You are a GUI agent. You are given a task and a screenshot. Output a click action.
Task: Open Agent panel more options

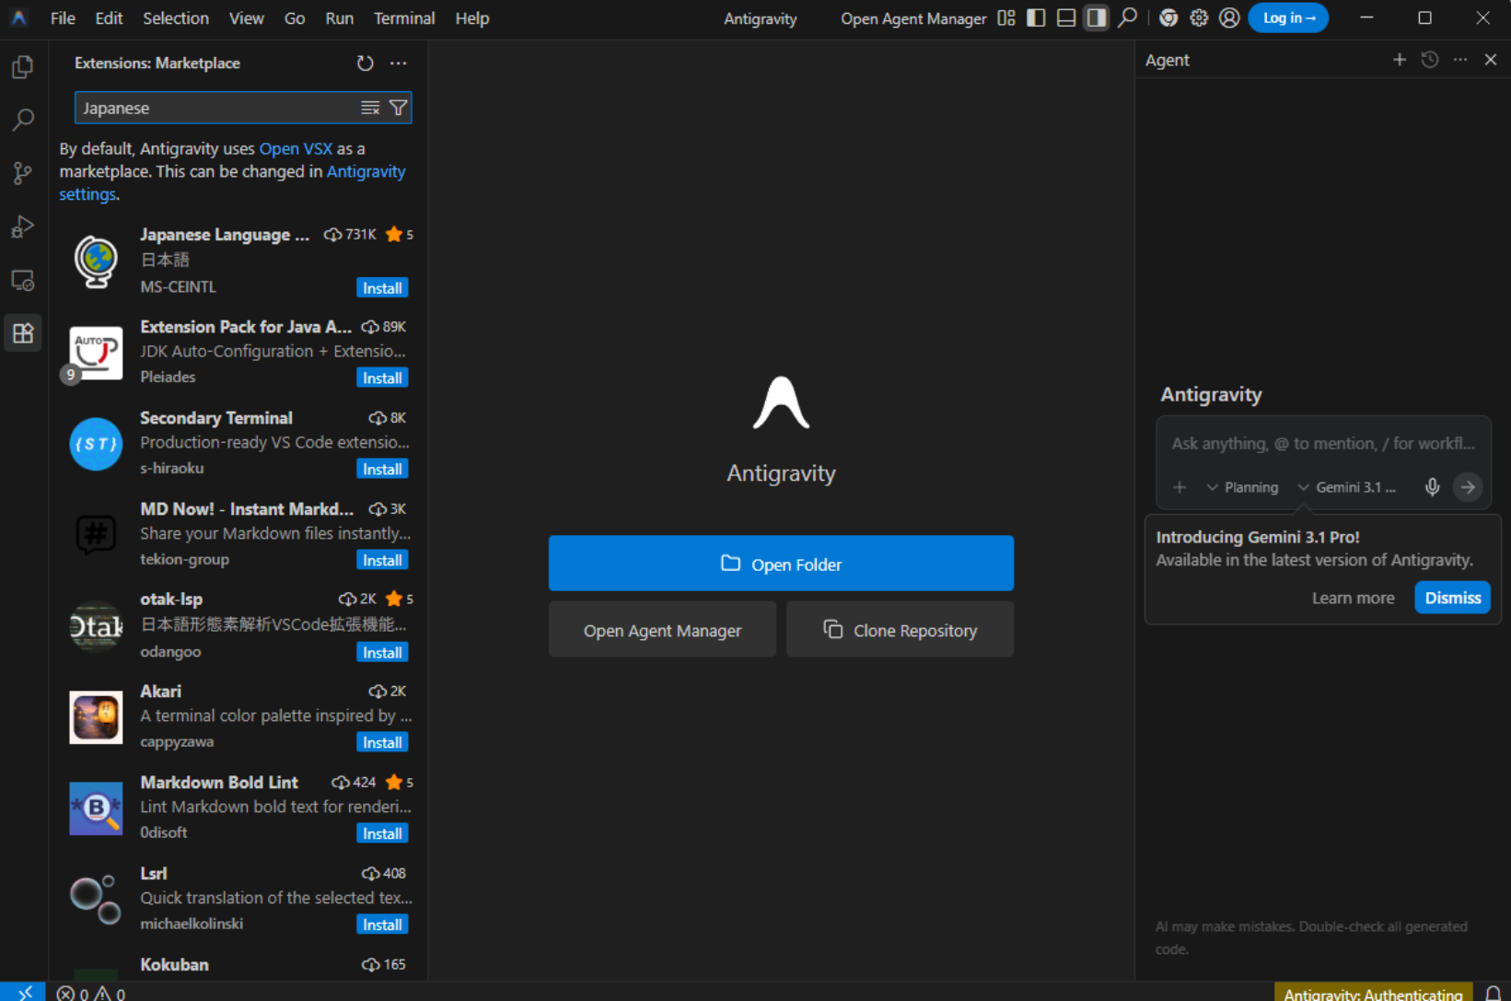click(1460, 60)
